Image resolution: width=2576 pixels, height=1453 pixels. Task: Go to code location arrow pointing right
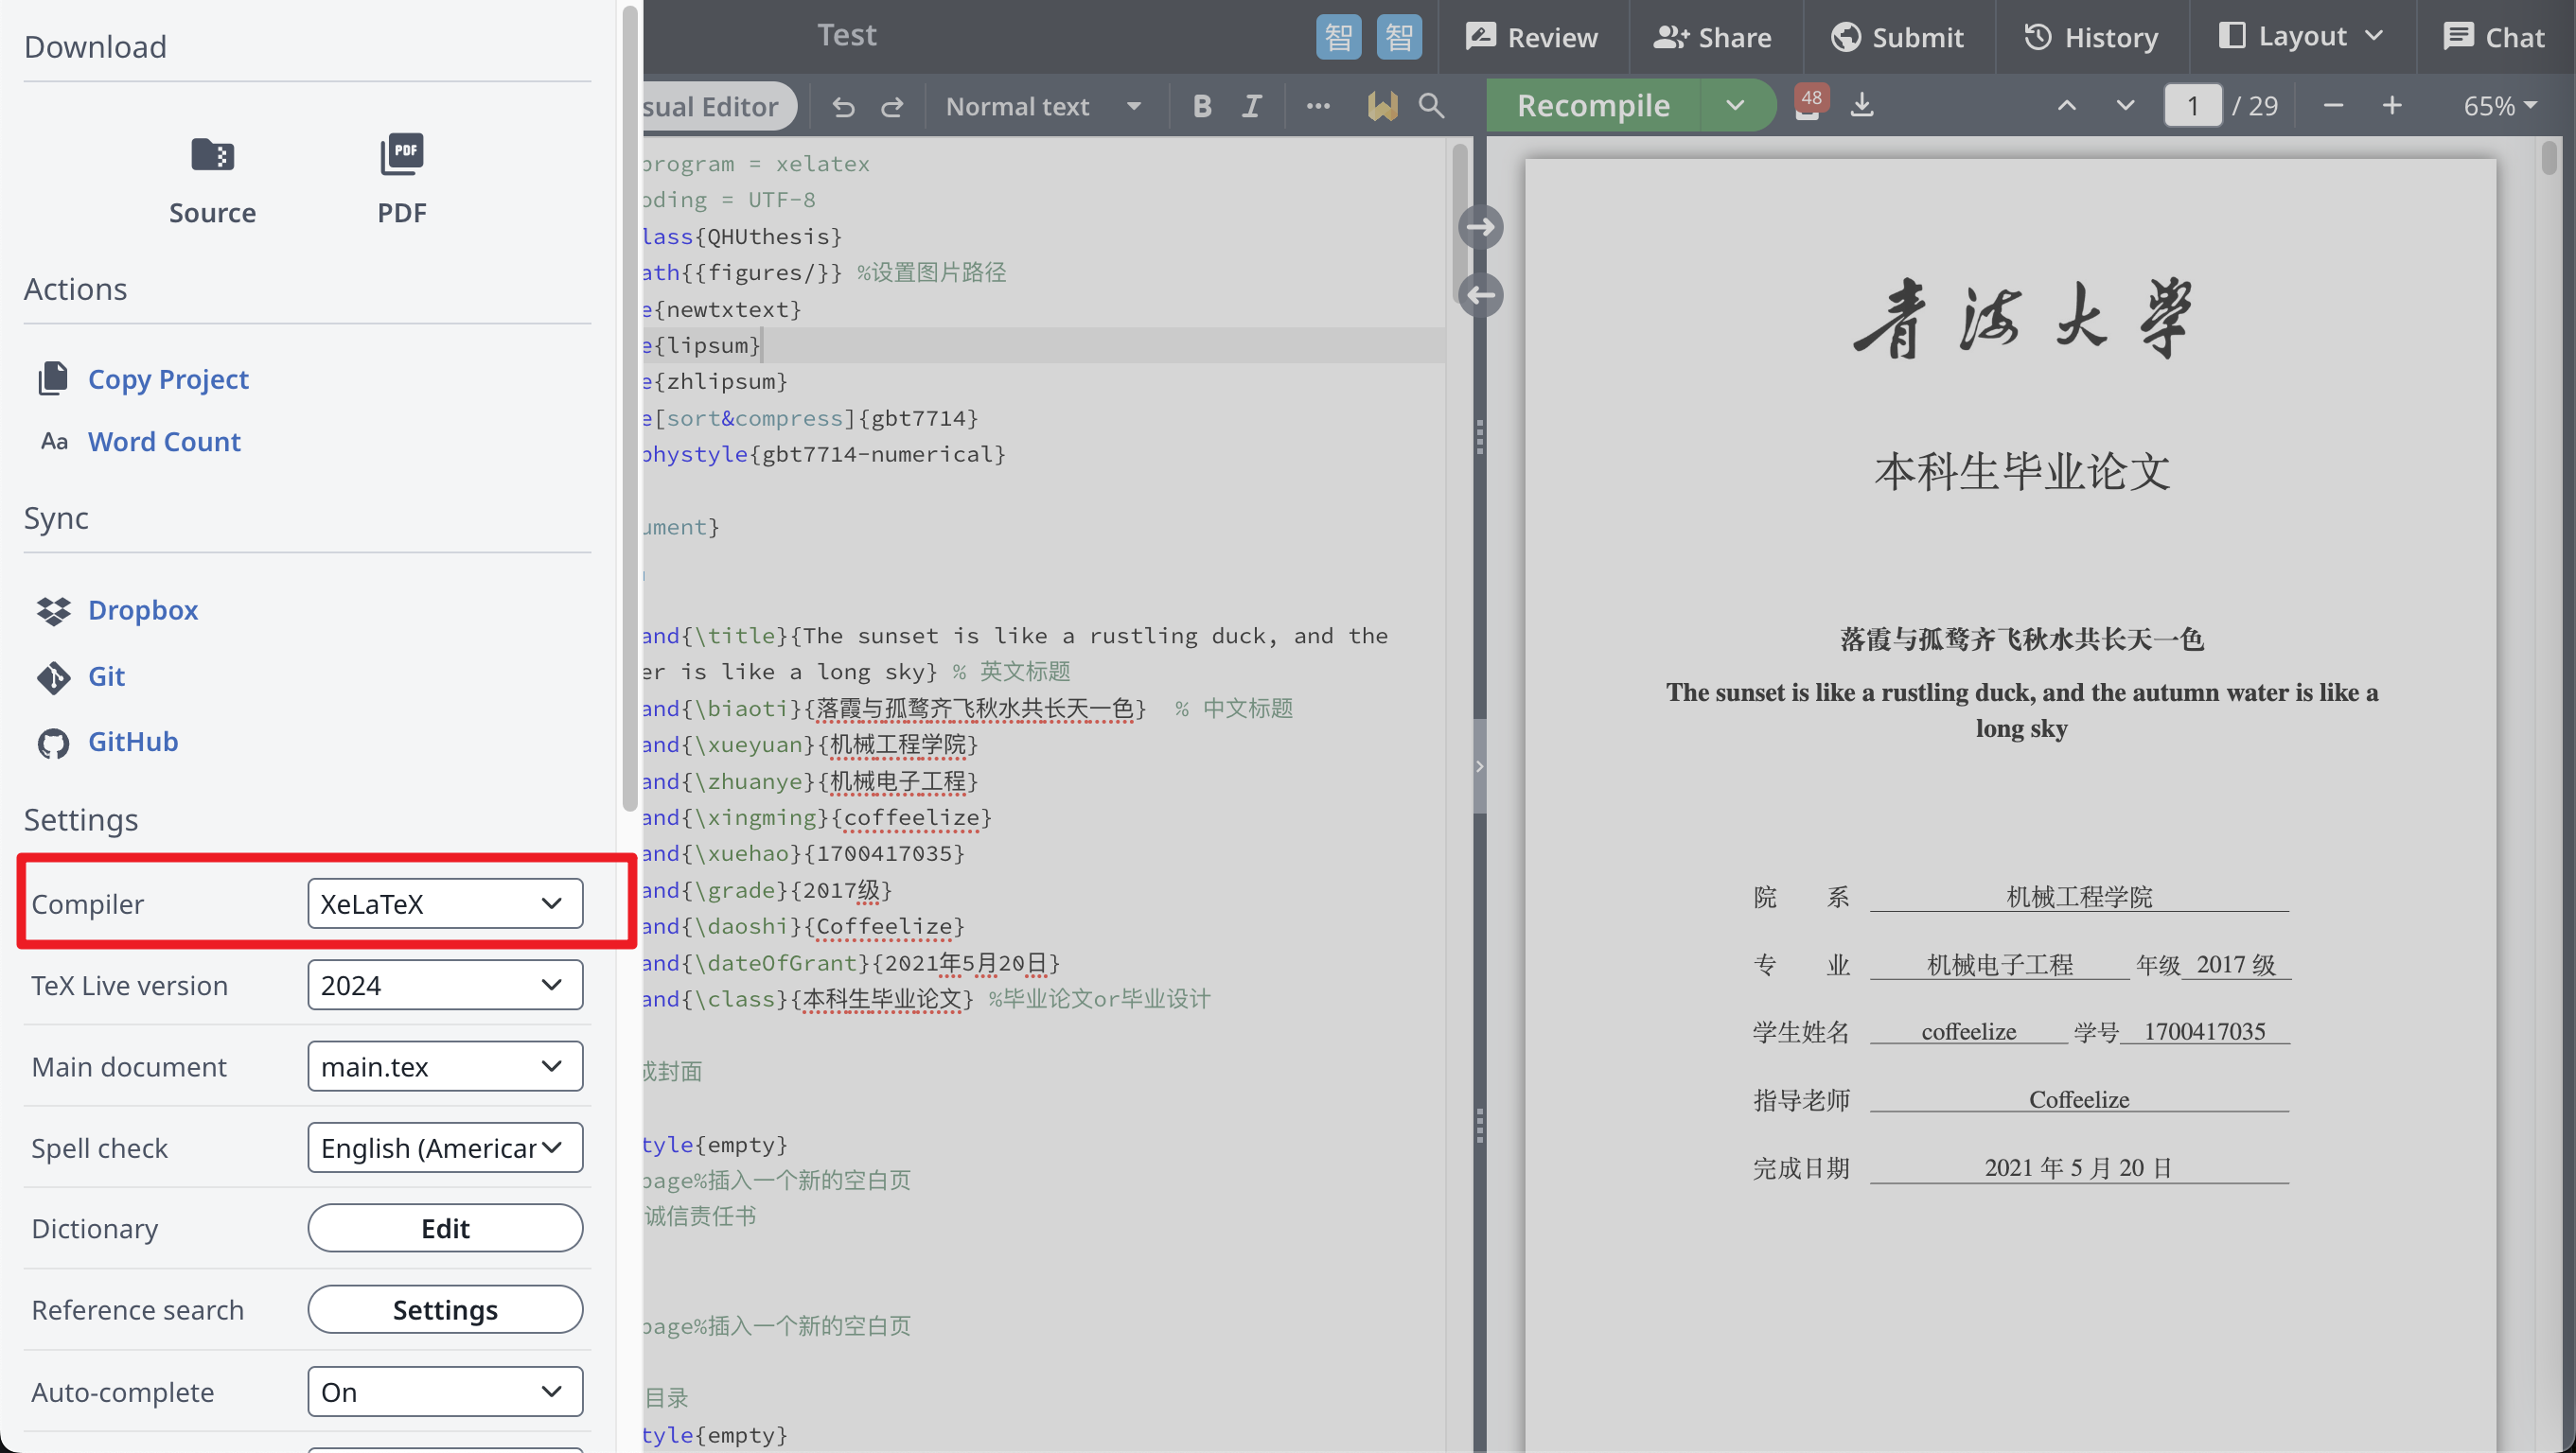1480,228
